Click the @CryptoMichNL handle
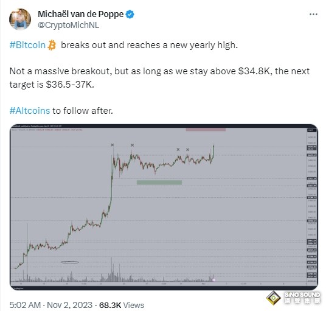Screen dimensions: 326x311 68,25
